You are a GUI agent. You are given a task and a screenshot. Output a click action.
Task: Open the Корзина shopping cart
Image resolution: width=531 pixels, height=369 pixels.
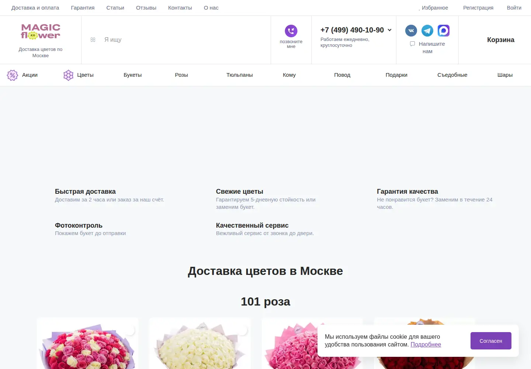(500, 40)
